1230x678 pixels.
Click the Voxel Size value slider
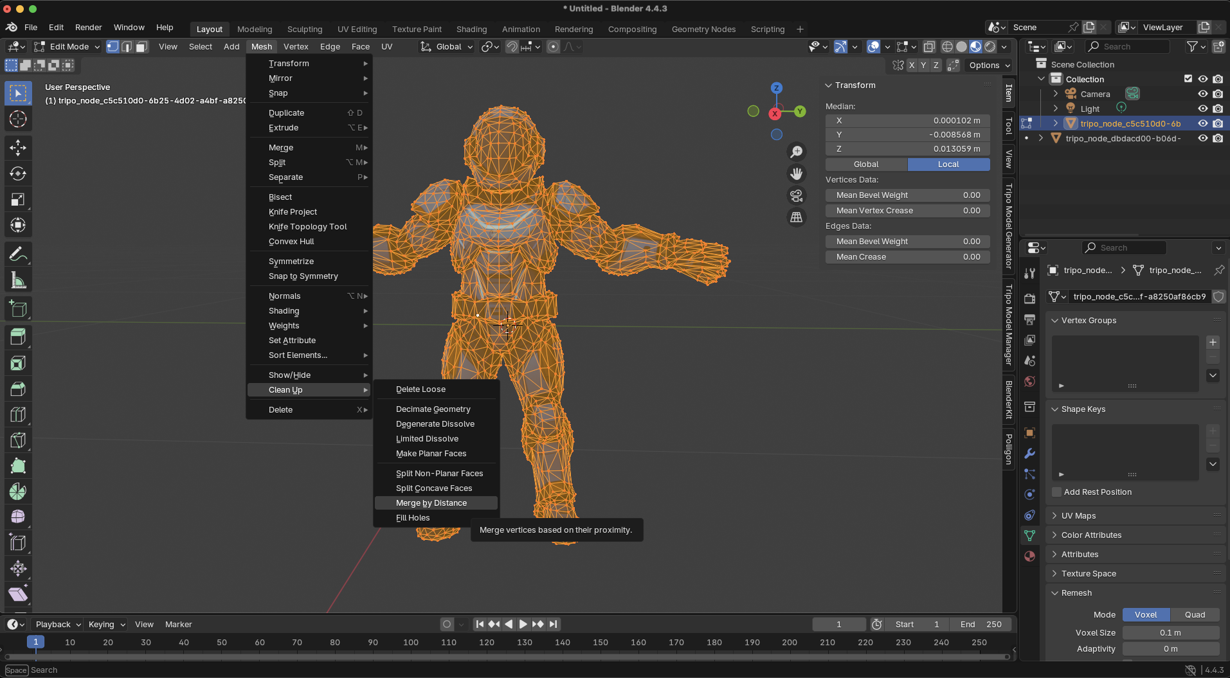point(1170,633)
